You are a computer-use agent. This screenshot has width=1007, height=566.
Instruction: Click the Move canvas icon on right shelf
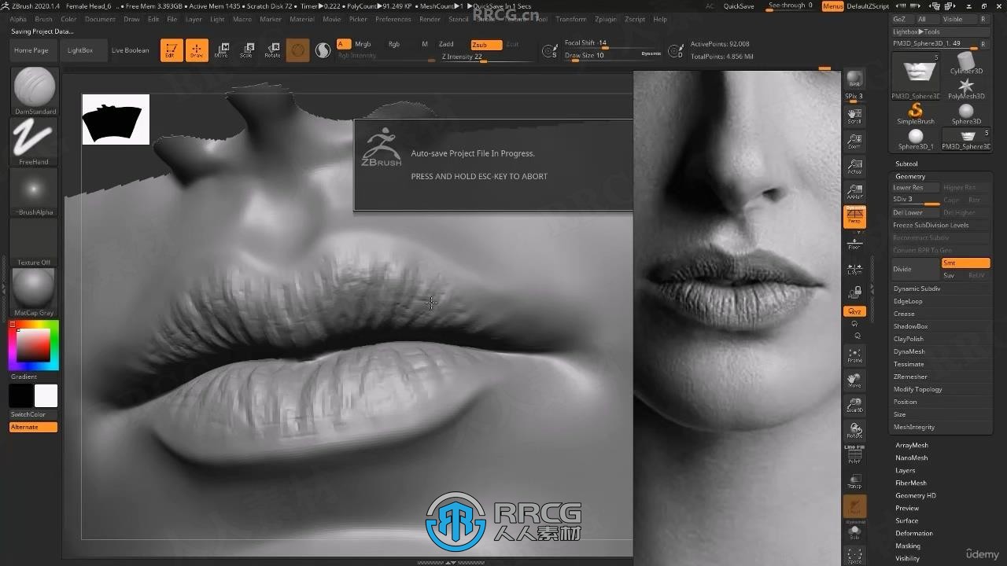click(854, 380)
